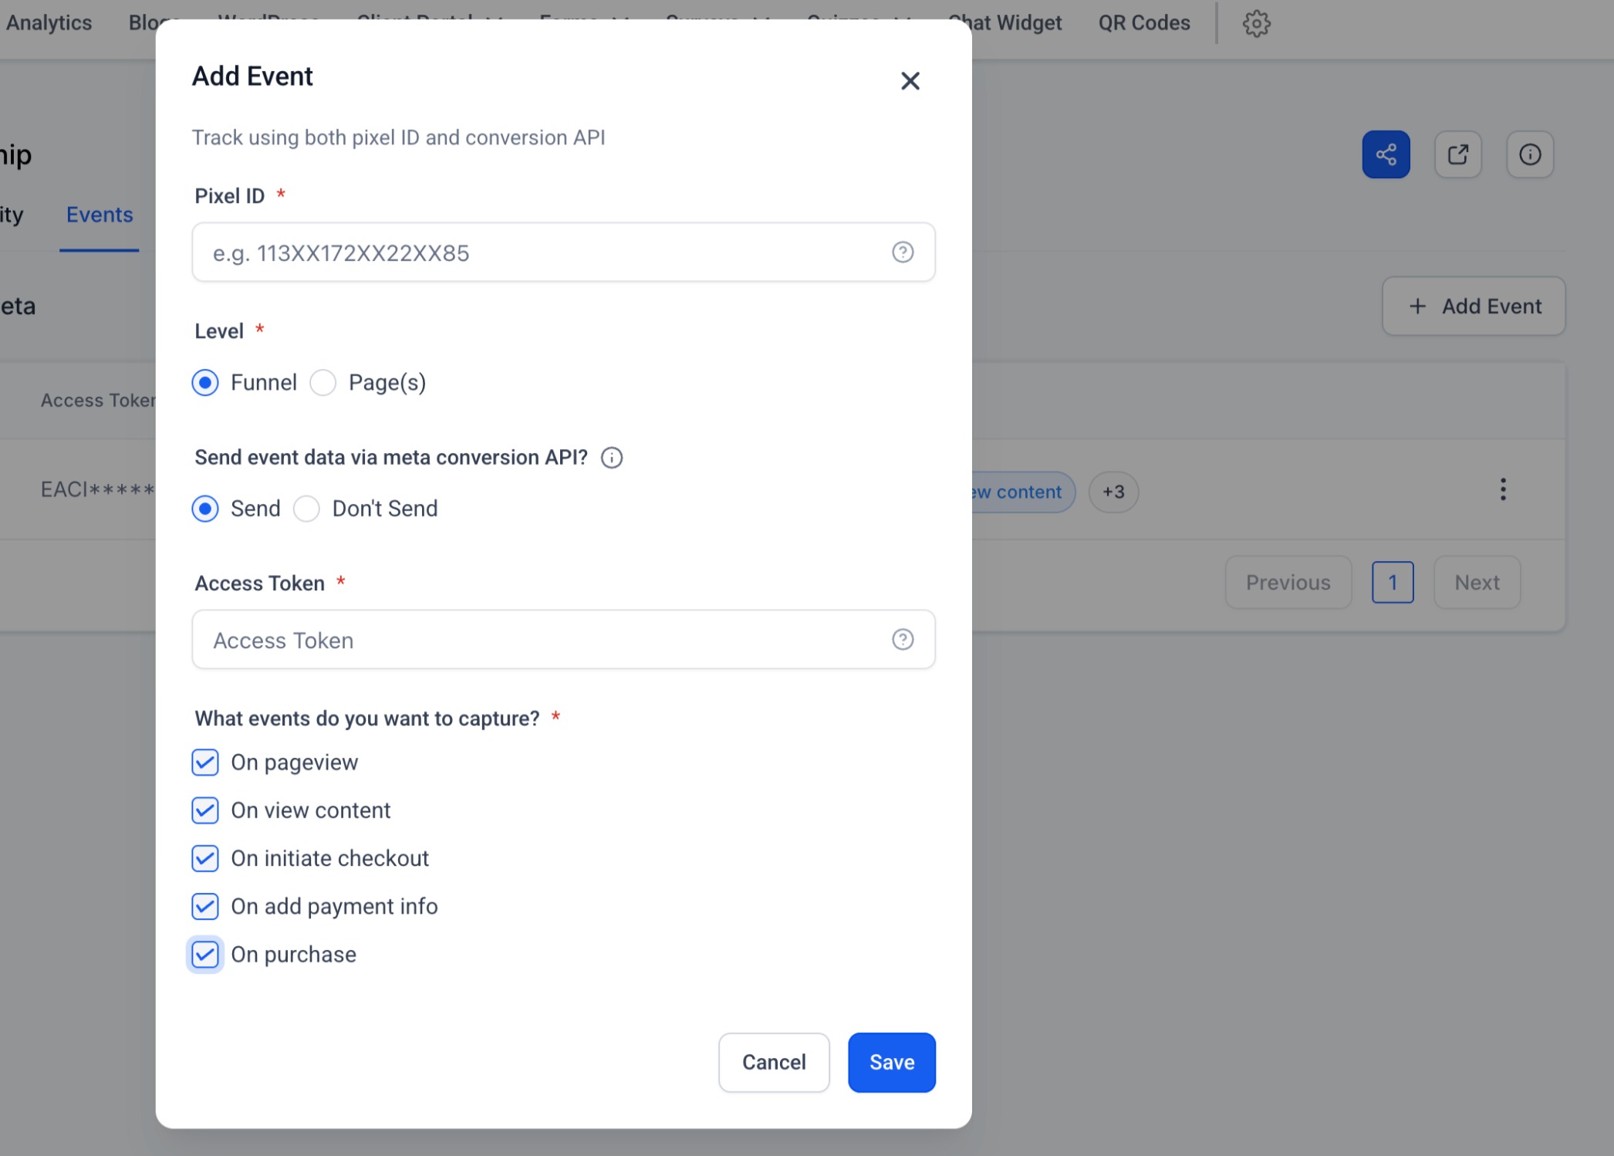Expand the +3 more events badge
This screenshot has width=1614, height=1156.
point(1113,492)
